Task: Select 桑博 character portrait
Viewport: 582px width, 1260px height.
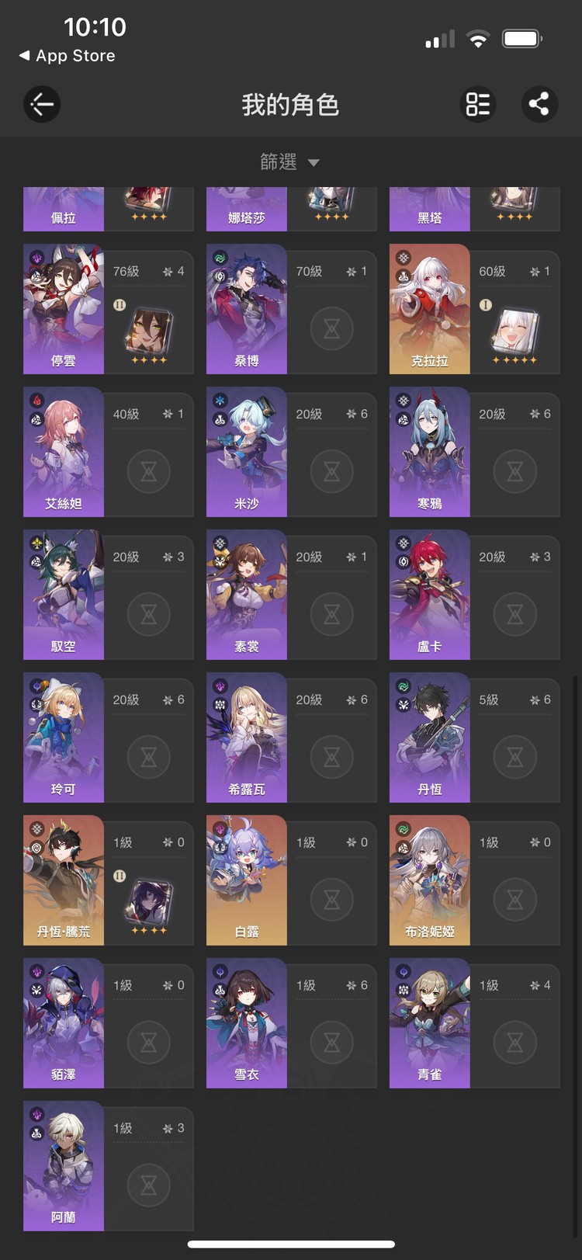Action: coord(247,309)
